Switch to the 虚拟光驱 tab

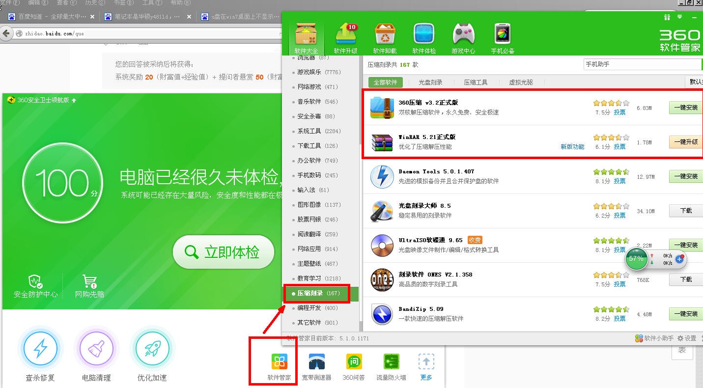521,82
